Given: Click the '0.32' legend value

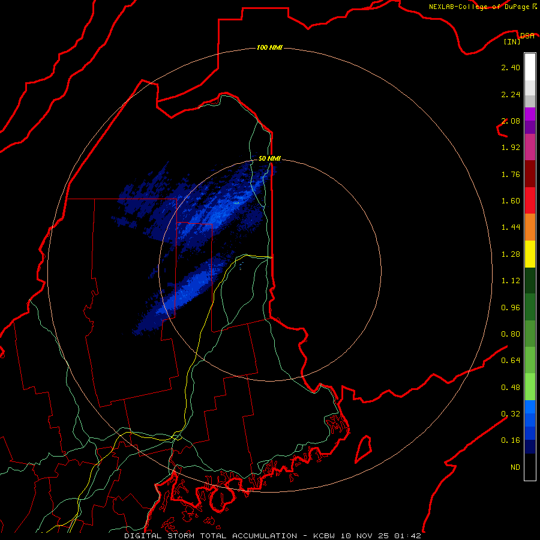Looking at the screenshot, I should pos(511,414).
